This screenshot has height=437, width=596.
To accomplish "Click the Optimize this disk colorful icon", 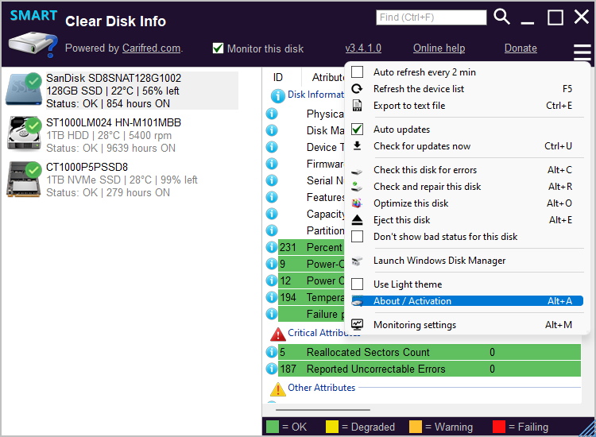I will pyautogui.click(x=357, y=203).
